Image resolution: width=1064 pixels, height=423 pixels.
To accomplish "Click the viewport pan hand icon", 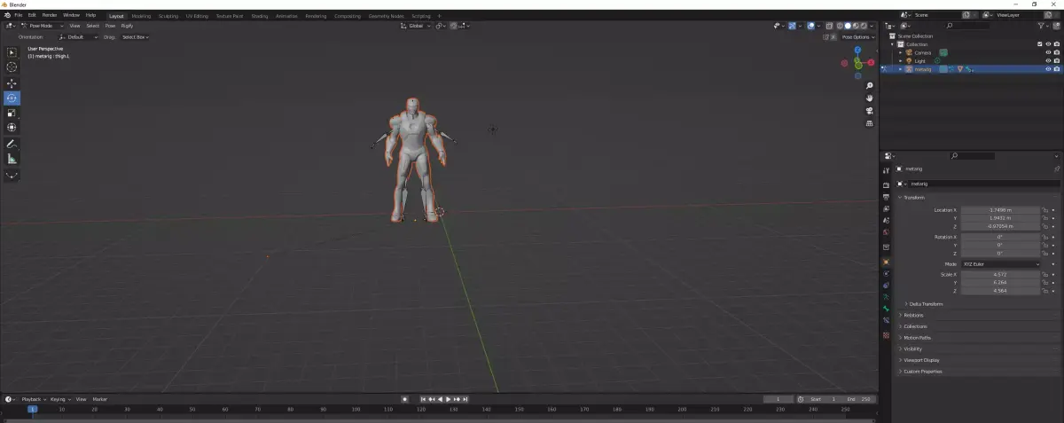I will coord(870,98).
